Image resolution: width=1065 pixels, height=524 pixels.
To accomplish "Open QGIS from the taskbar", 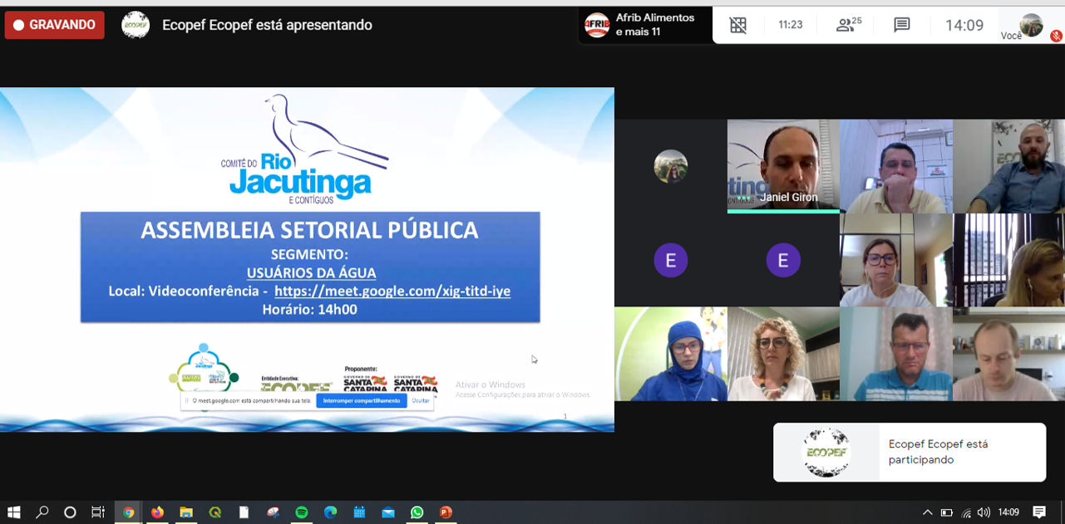I will 215,512.
